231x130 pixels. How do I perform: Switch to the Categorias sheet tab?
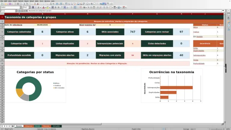pyautogui.click(x=29, y=126)
